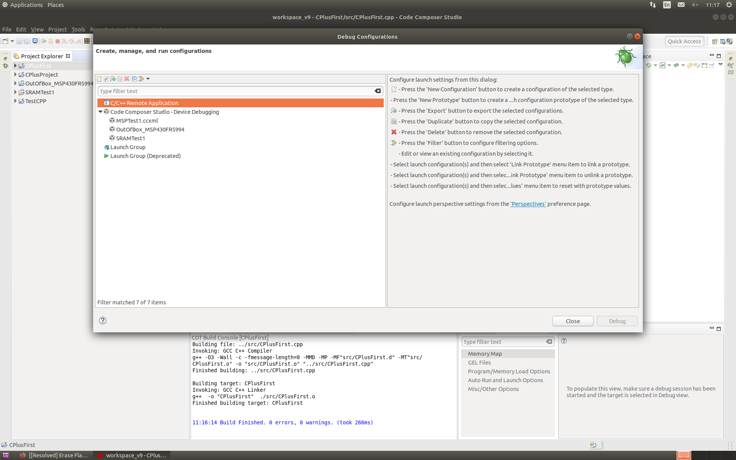Viewport: 736px width, 460px height.
Task: Open the Edit menu
Action: click(21, 30)
